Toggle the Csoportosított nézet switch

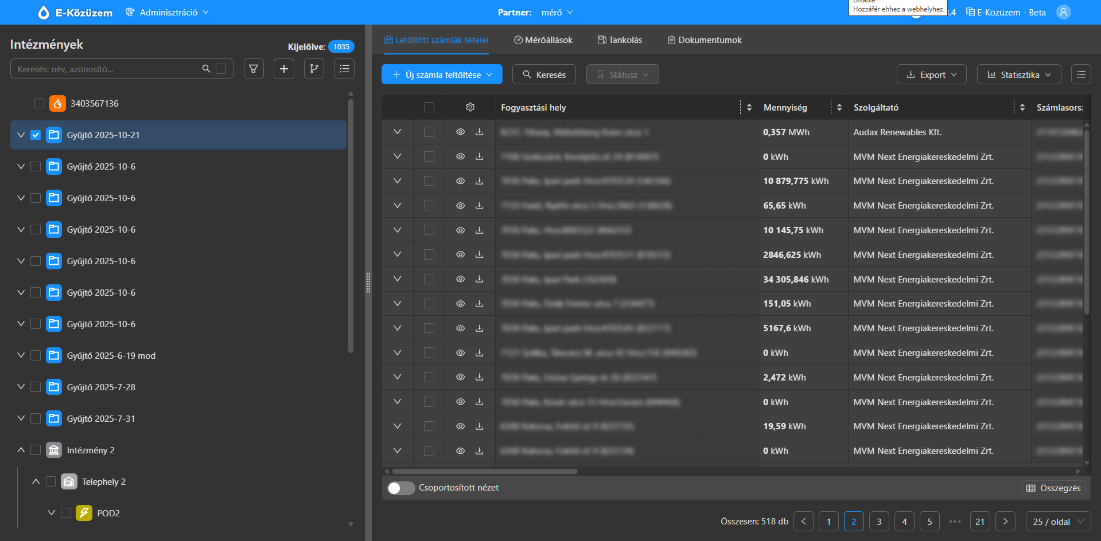[401, 488]
